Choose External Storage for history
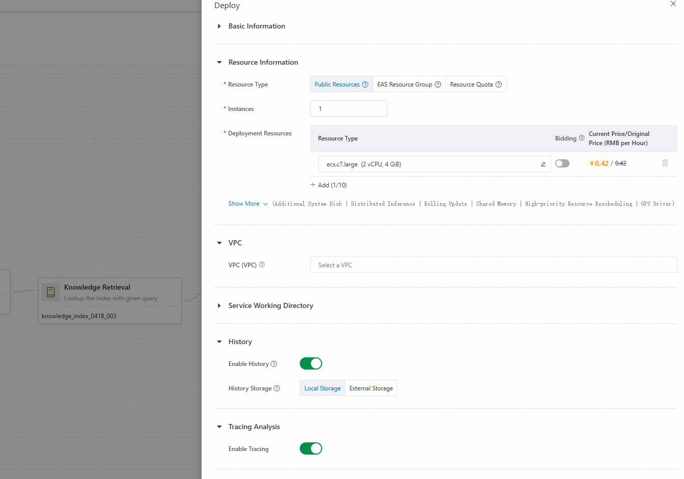This screenshot has width=684, height=479. tap(371, 388)
